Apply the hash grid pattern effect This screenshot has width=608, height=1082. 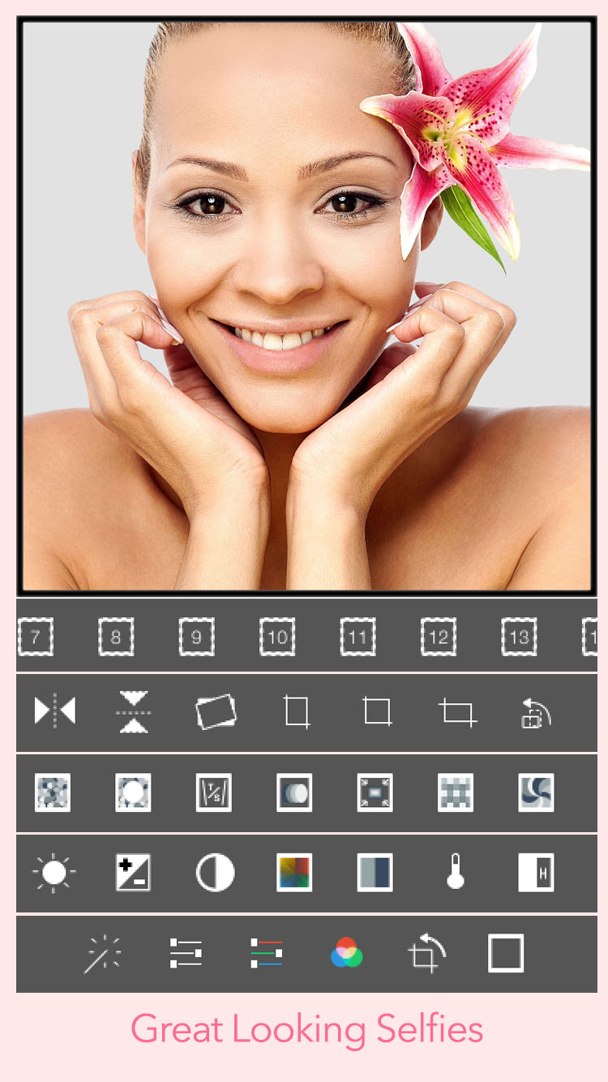point(456,792)
